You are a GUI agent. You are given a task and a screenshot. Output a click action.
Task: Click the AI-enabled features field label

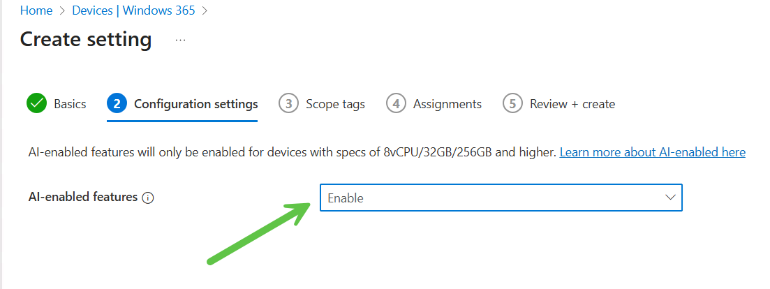tap(82, 197)
